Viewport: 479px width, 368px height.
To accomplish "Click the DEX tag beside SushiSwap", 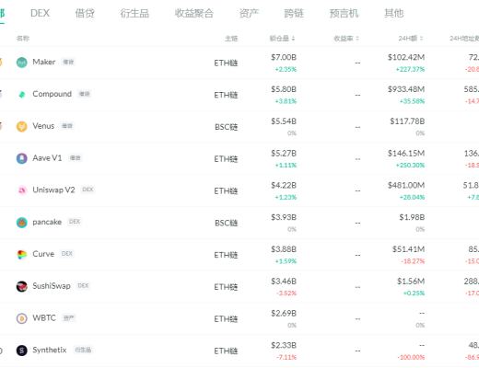I will coord(83,285).
